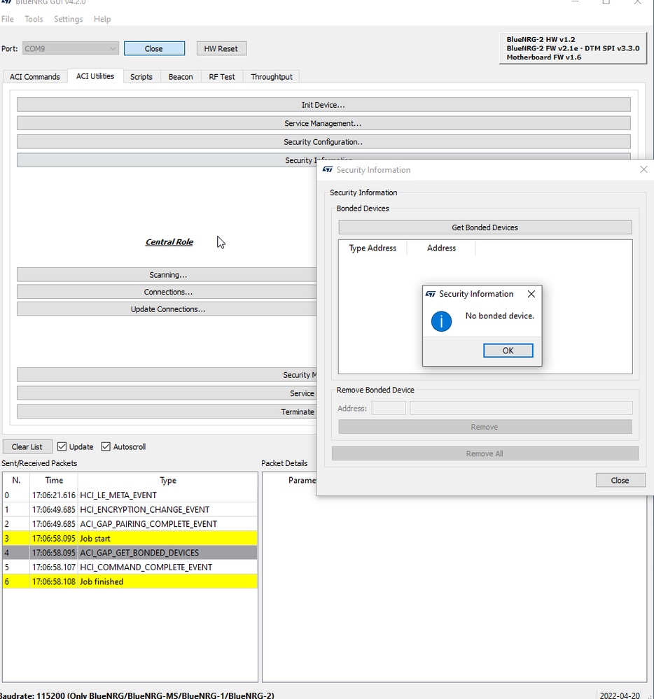Click the Remove button for bonded device
654x699 pixels.
pos(485,427)
